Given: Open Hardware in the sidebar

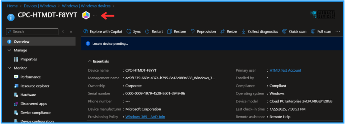Looking at the screenshot, I should click(28, 95).
